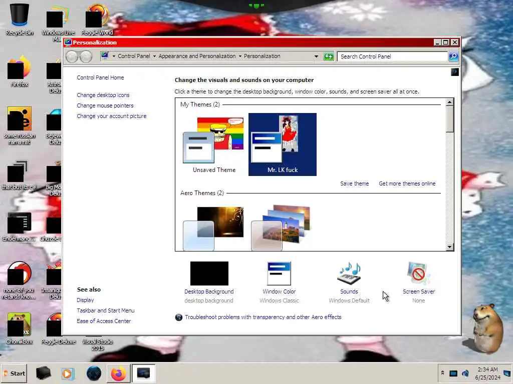Click Get more themes online
Viewport: 513px width, 384px height.
[x=407, y=183]
